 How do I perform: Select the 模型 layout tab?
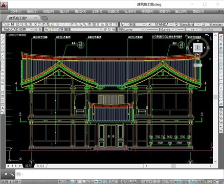[x=29, y=166]
